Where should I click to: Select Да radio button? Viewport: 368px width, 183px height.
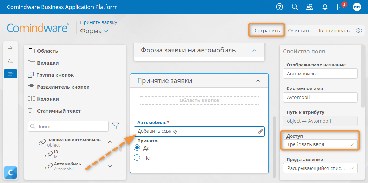[137, 148]
